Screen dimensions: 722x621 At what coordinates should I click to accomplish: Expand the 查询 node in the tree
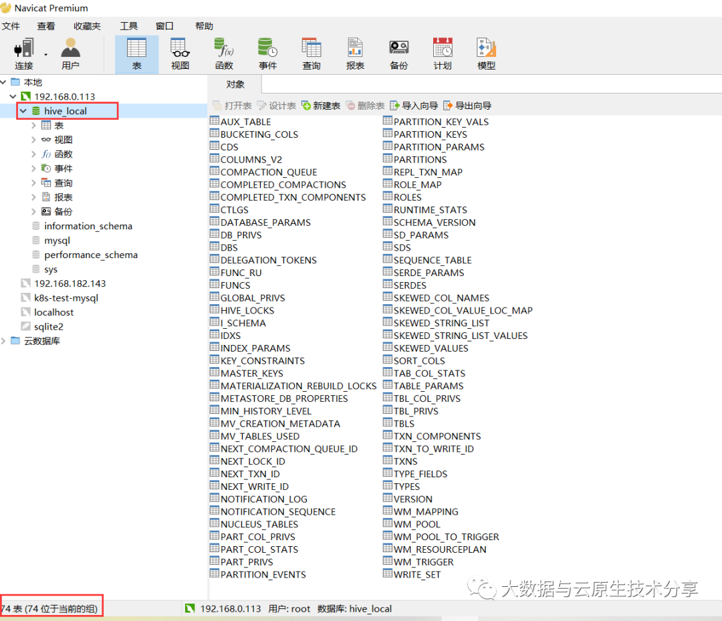(x=33, y=182)
